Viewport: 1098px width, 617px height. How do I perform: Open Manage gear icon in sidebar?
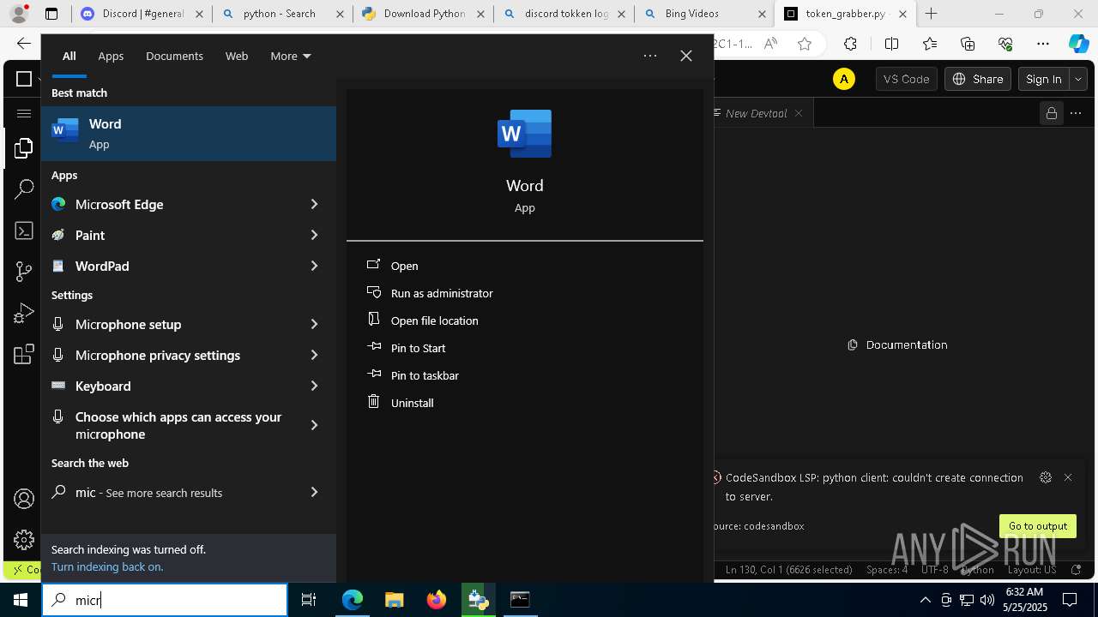click(23, 540)
